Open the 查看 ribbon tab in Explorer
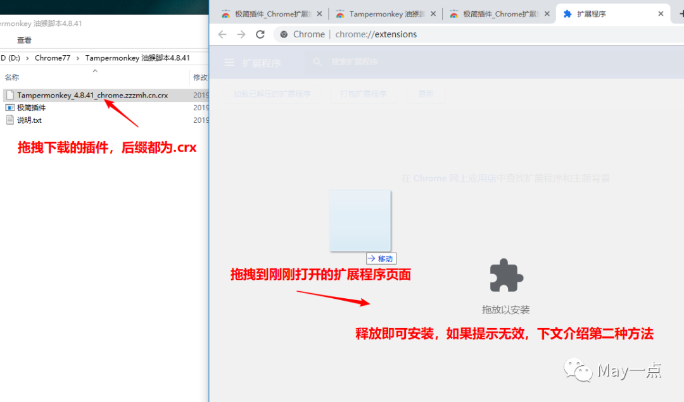Screen dimensions: 684x402 (25, 40)
